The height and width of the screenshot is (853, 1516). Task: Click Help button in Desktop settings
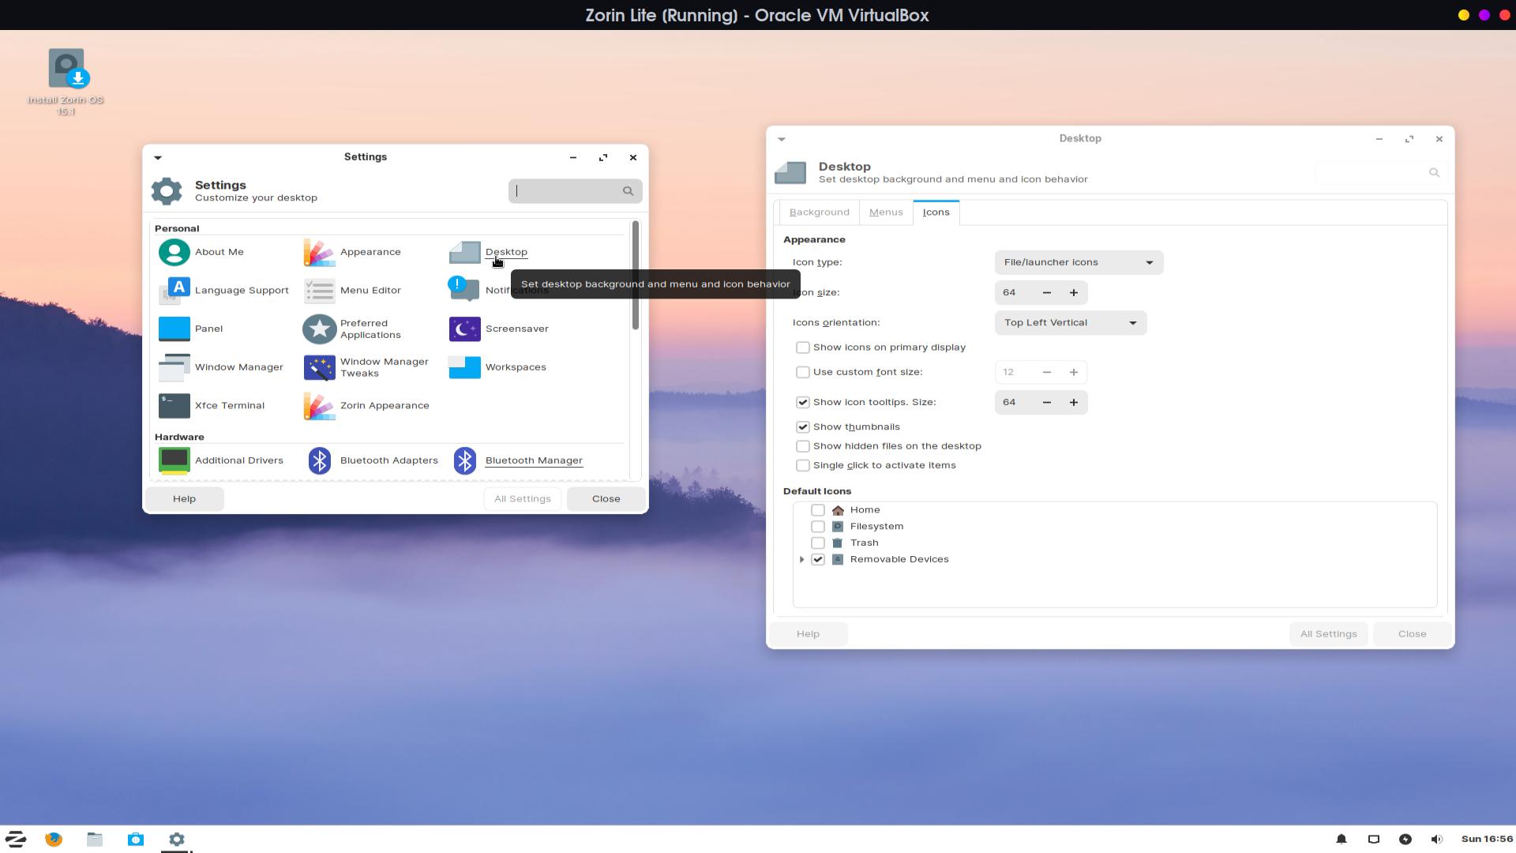[808, 633]
